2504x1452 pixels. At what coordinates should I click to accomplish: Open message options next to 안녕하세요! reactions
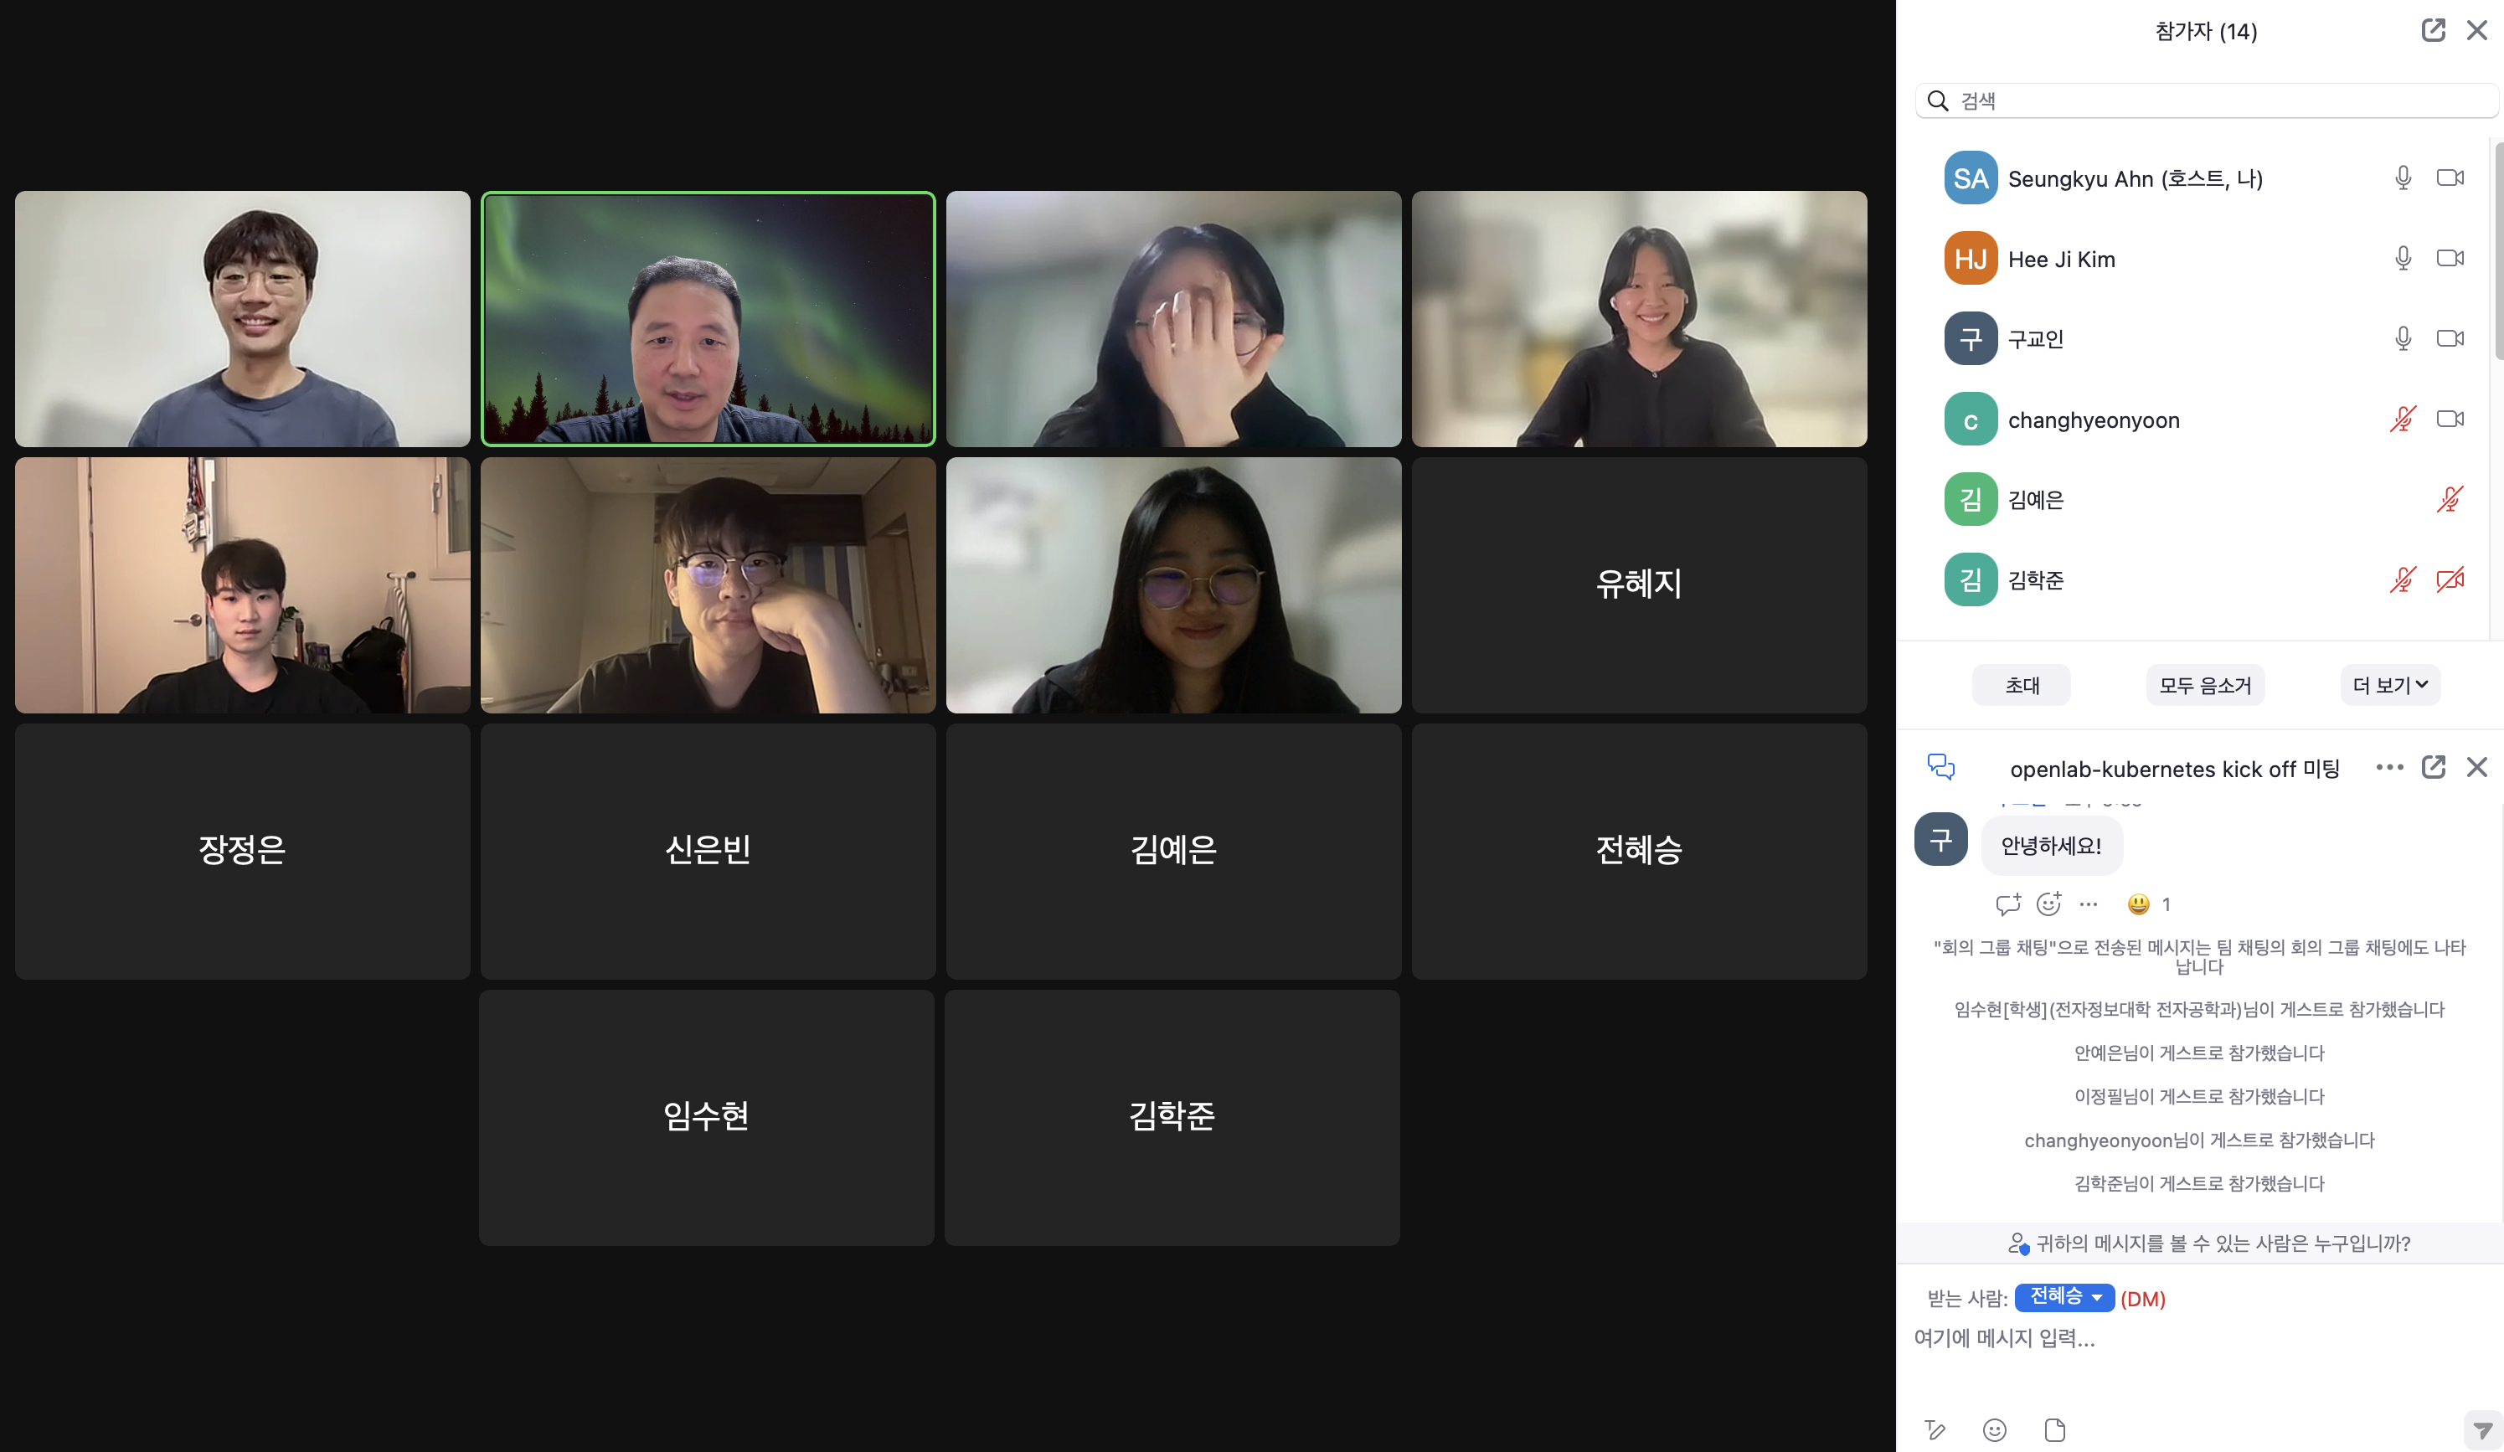click(x=2089, y=904)
